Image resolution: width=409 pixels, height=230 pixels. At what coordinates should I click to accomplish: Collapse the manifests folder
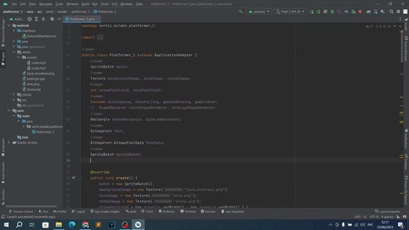(14, 31)
